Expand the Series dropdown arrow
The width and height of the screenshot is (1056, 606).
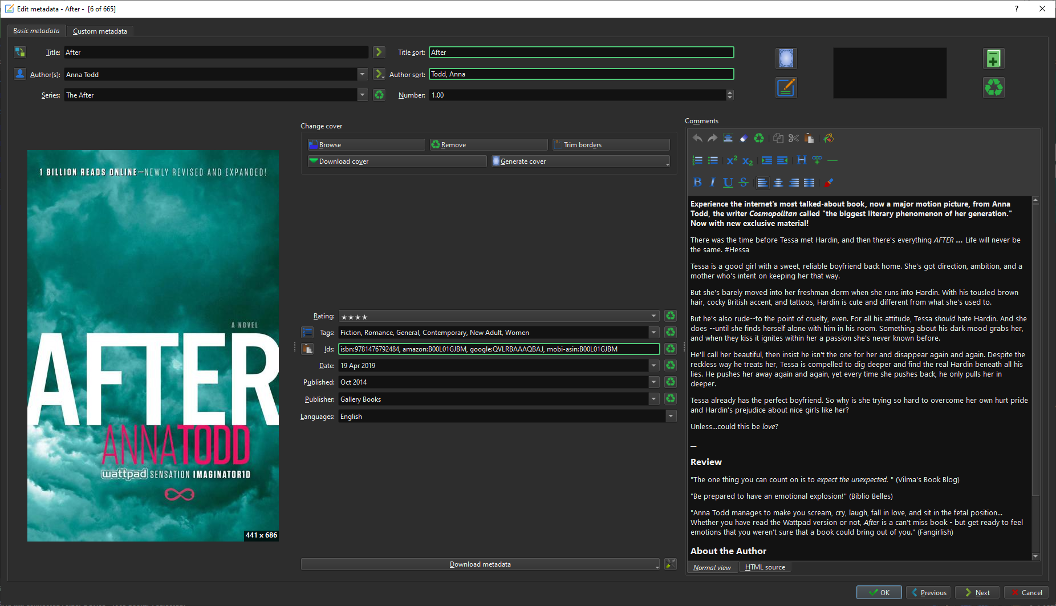363,95
